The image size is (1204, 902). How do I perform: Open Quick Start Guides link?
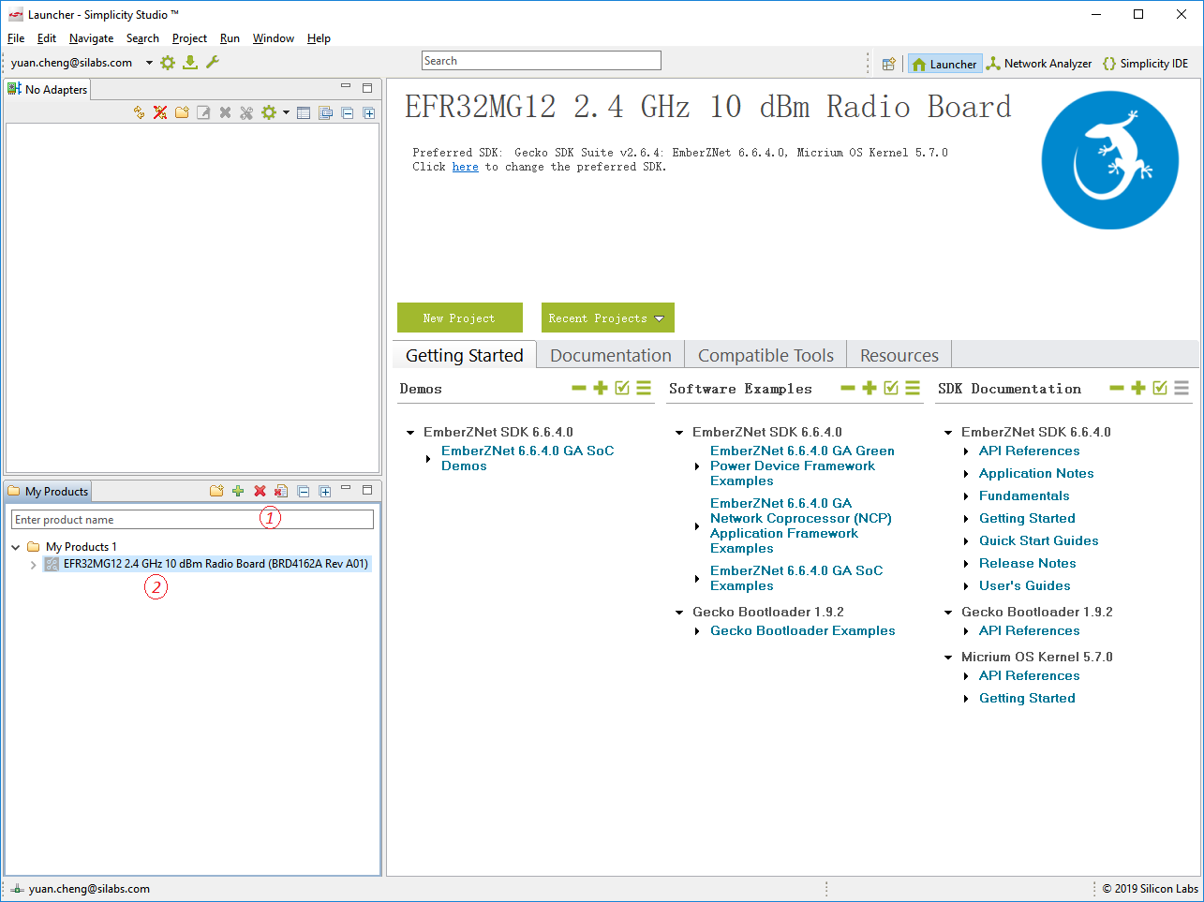pyautogui.click(x=1038, y=540)
